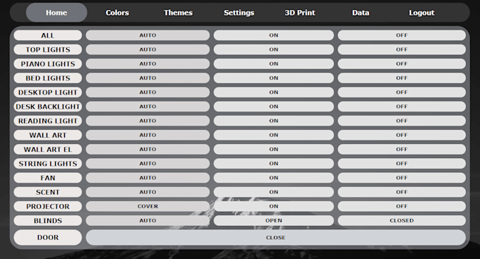Turn Wall Art EL OFF
Screen dimensions: 480x259
tap(402, 149)
